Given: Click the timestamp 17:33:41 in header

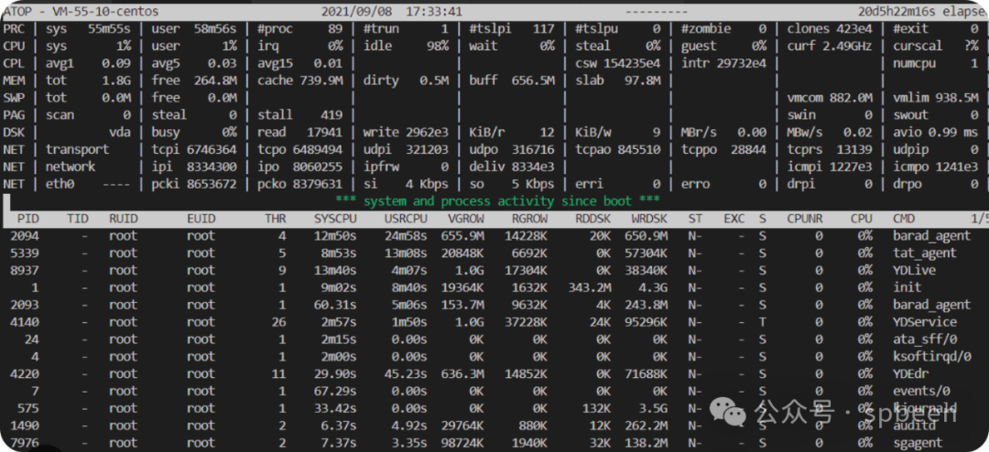Looking at the screenshot, I should tap(432, 11).
